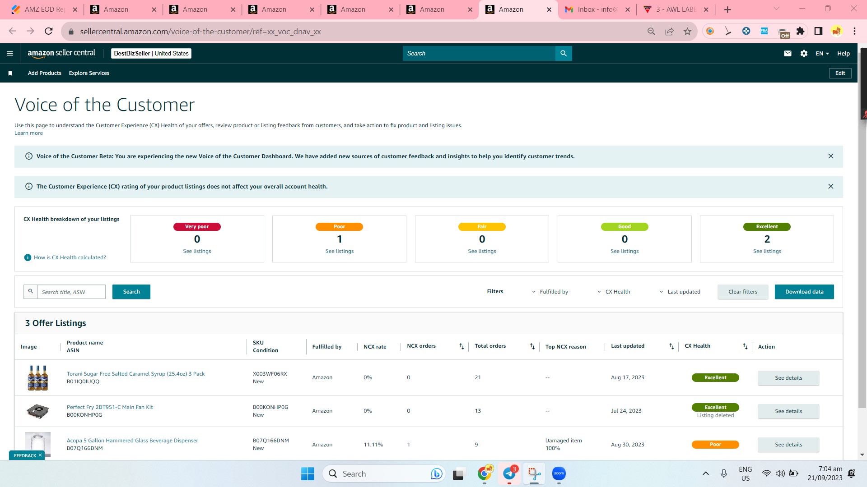This screenshot has height=487, width=867.
Task: Click the bookmark icon beside Add Products
Action: point(10,73)
